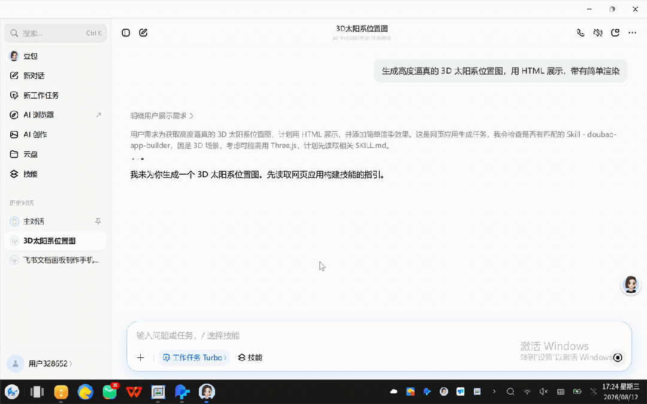The image size is (647, 404).
Task: Click the external-link arrow next to AI 浏览器
Action: point(98,115)
